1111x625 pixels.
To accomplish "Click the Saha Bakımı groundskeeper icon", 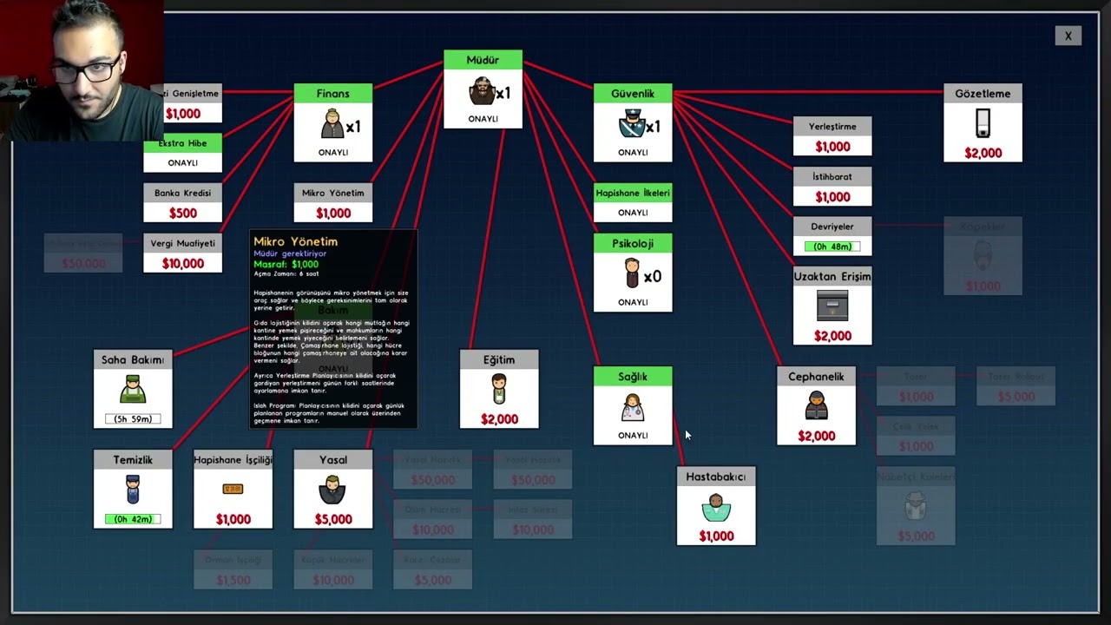I will coord(132,389).
